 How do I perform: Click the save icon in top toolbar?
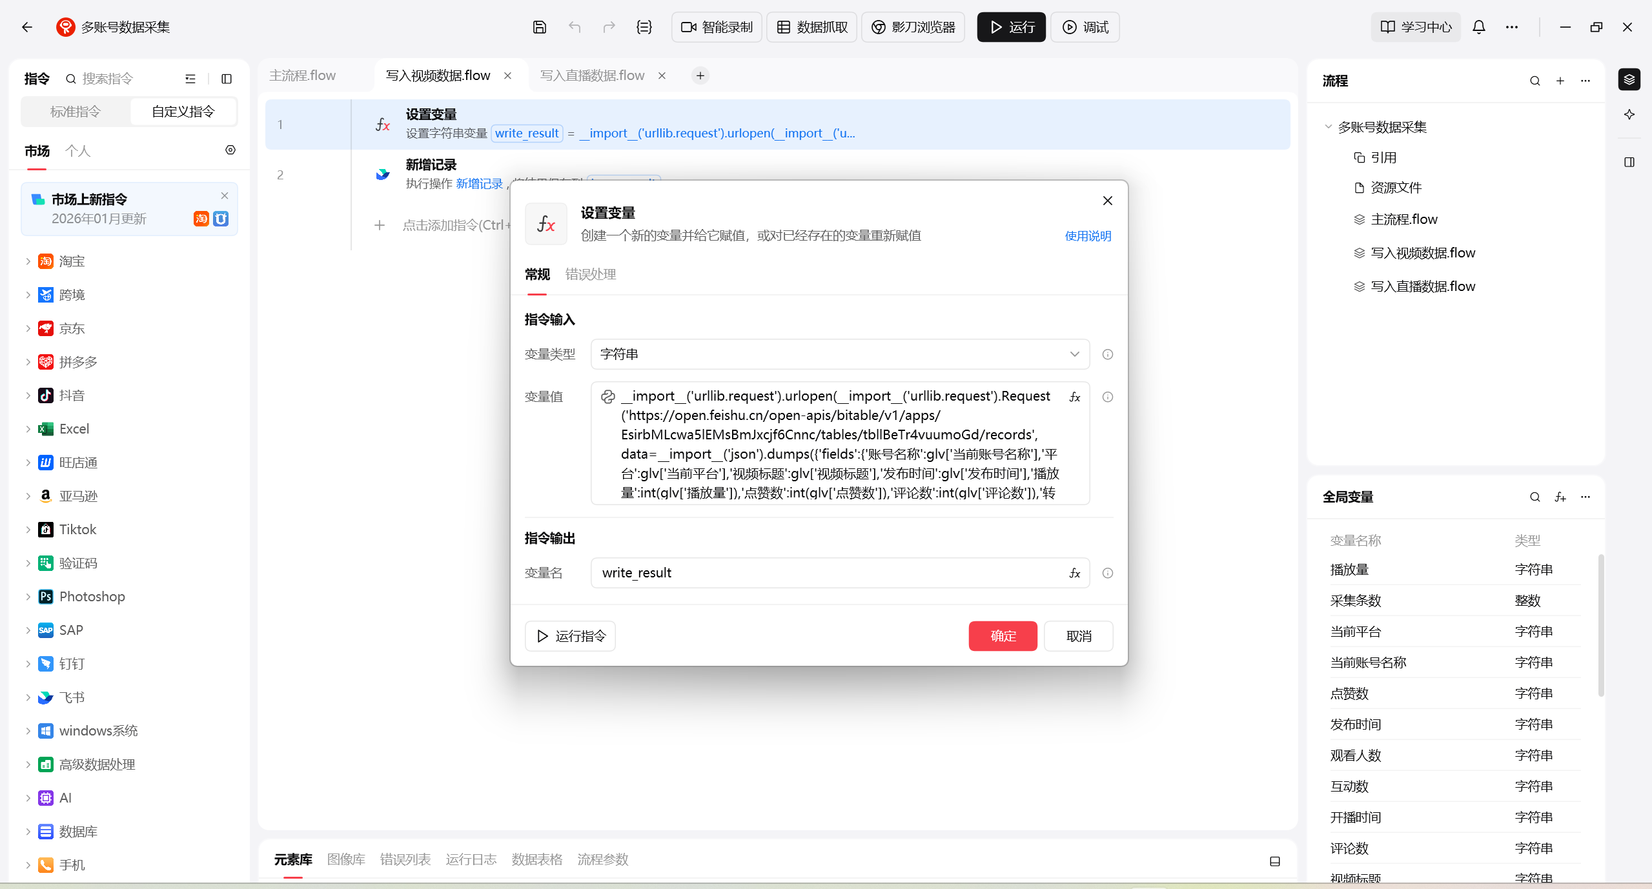click(x=539, y=27)
